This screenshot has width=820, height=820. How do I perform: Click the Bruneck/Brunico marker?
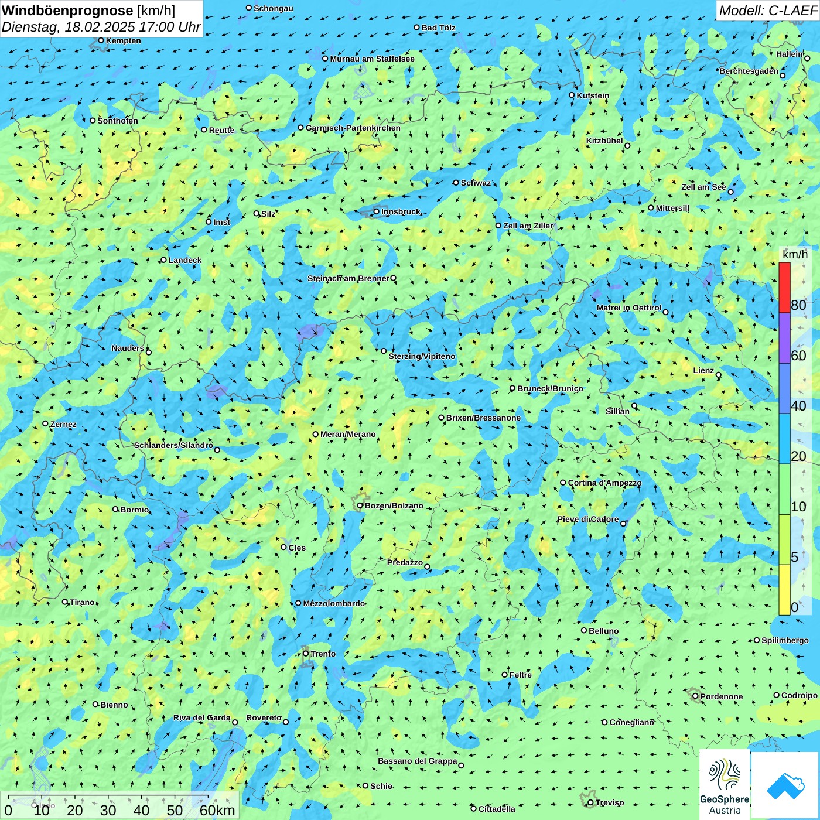pos(512,388)
